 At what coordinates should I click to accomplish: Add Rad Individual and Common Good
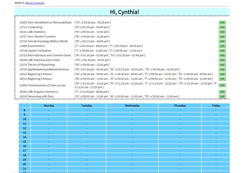(x=222, y=55)
